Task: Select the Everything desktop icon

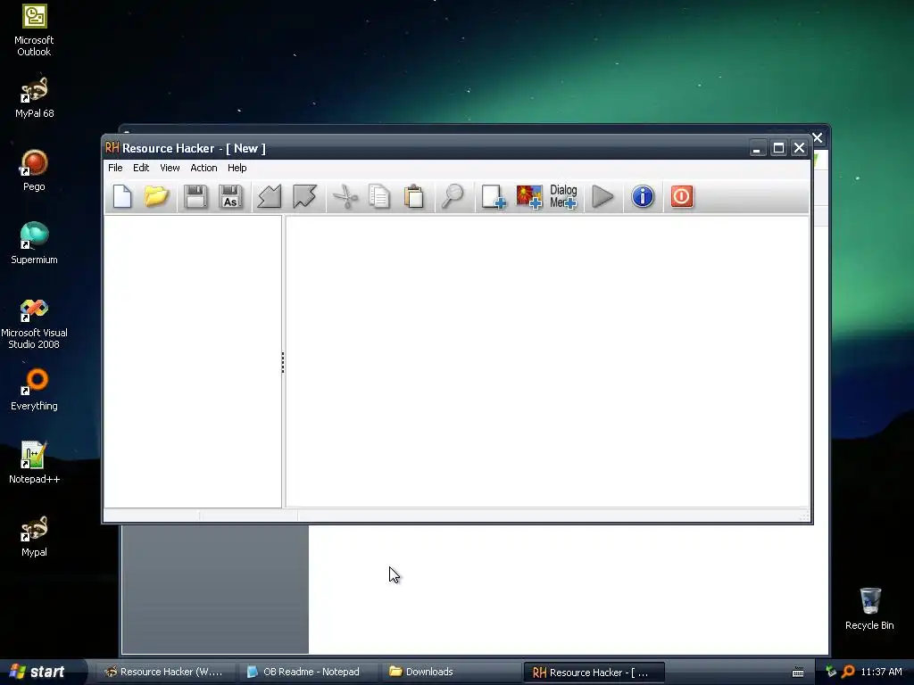Action: tap(34, 390)
